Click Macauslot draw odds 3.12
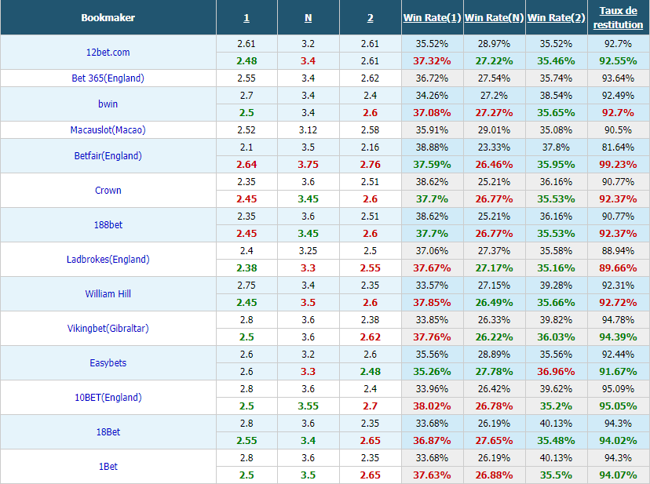Image resolution: width=650 pixels, height=484 pixels. pos(308,129)
